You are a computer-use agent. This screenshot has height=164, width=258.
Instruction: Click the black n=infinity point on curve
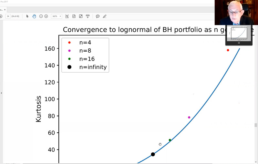point(153,154)
